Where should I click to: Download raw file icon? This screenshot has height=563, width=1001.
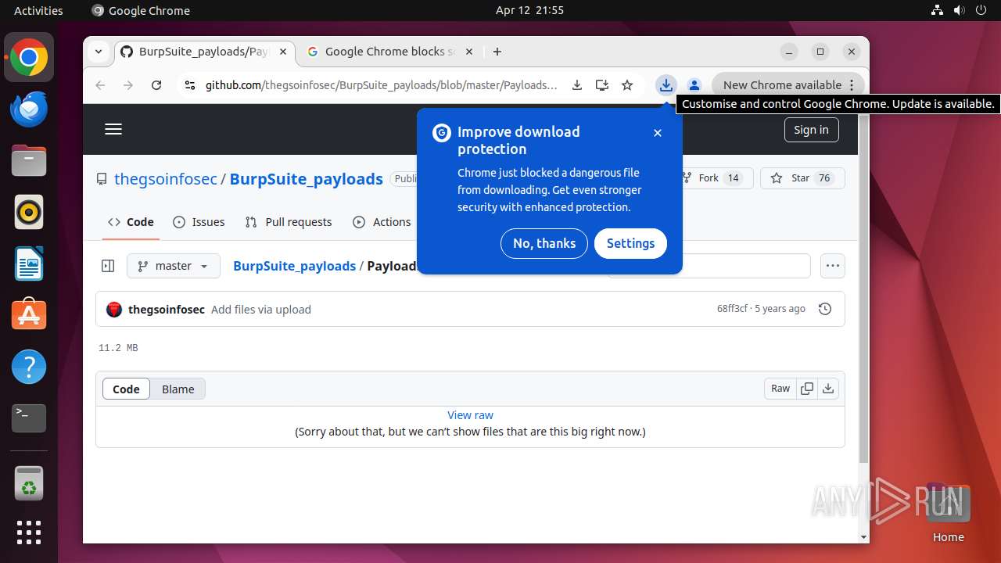pos(828,389)
